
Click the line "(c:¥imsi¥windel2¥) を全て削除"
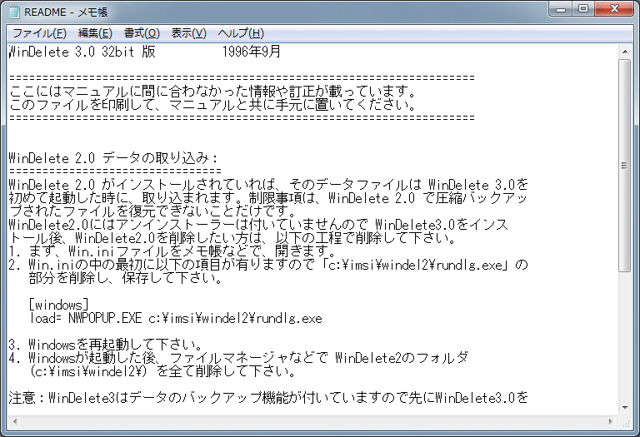162,371
